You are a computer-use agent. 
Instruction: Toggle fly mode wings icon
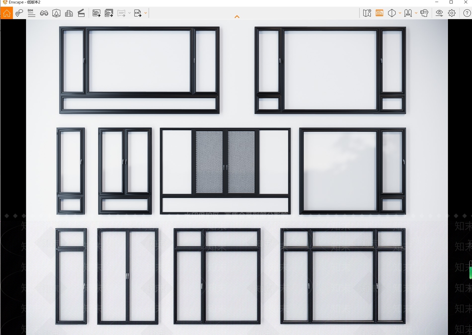coord(408,13)
